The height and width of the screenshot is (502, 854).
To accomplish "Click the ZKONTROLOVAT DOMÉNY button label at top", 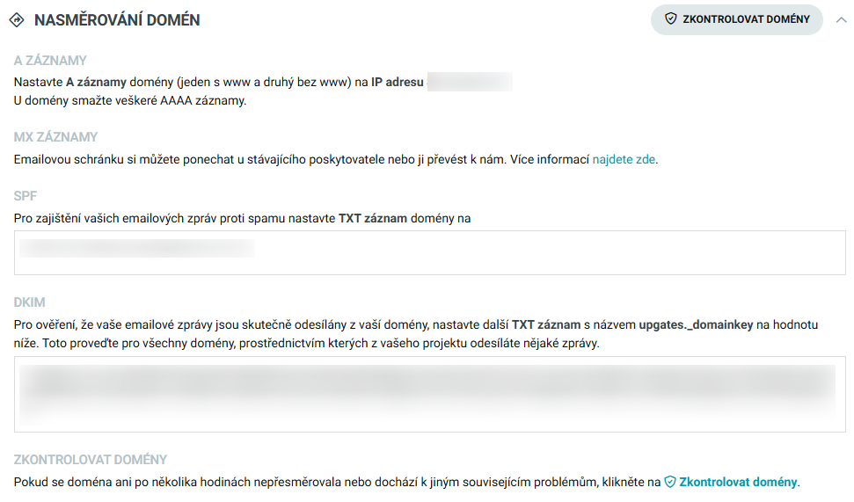I will pos(746,19).
